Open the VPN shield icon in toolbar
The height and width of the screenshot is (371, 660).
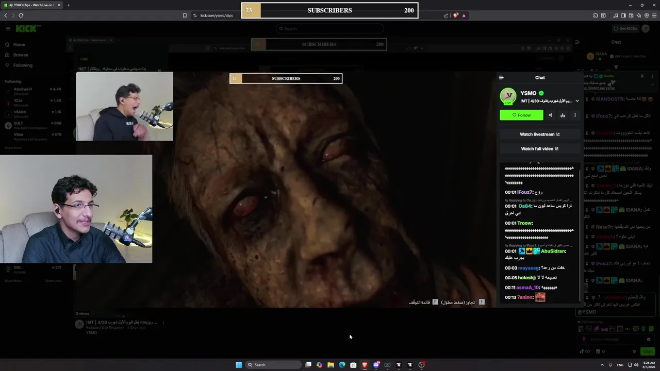pyautogui.click(x=647, y=15)
